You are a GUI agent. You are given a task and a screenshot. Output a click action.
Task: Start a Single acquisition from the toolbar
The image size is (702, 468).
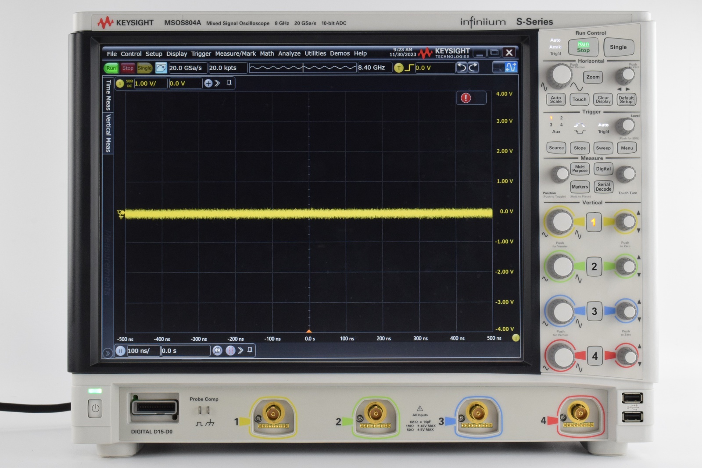(x=145, y=68)
